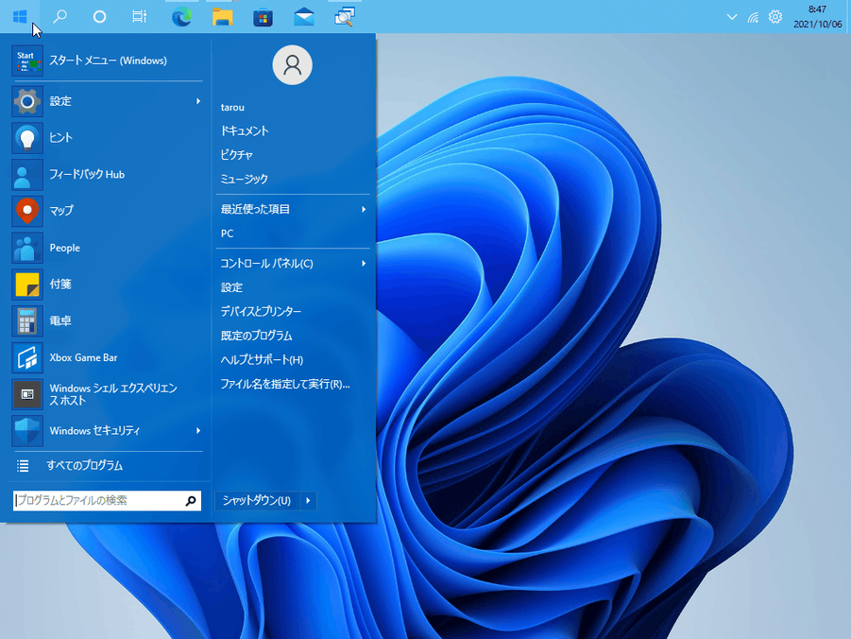This screenshot has height=639, width=851.
Task: Open 設定 in the right column
Action: point(231,287)
